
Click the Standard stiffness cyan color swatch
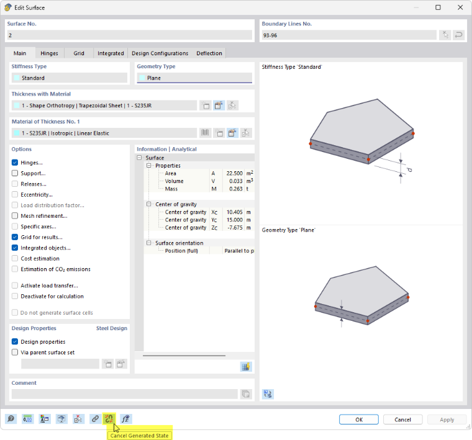(x=17, y=78)
